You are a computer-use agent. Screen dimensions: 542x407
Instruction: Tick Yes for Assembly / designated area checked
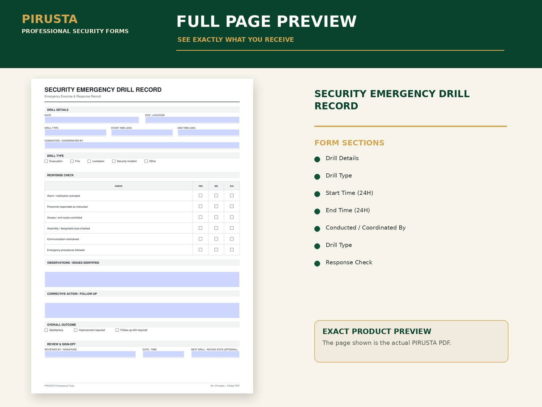[x=201, y=228]
